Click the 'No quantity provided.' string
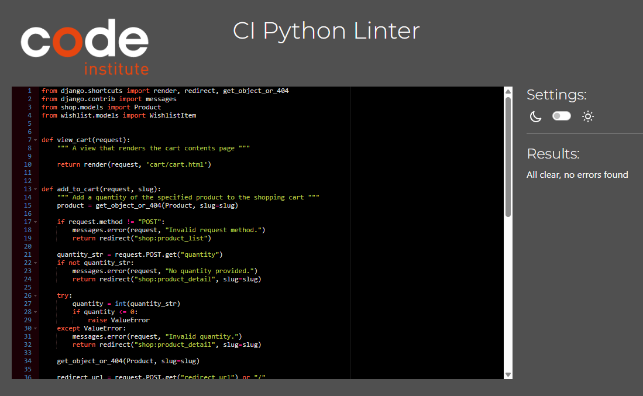The width and height of the screenshot is (643, 396). [x=209, y=271]
